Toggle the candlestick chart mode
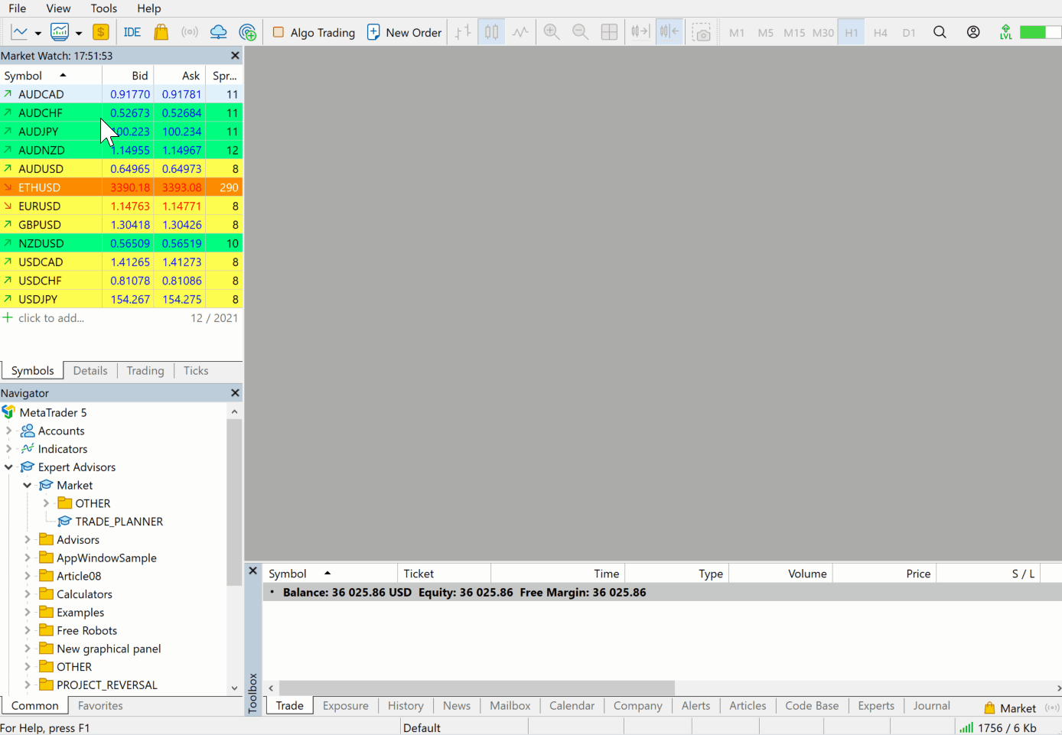 click(x=491, y=32)
